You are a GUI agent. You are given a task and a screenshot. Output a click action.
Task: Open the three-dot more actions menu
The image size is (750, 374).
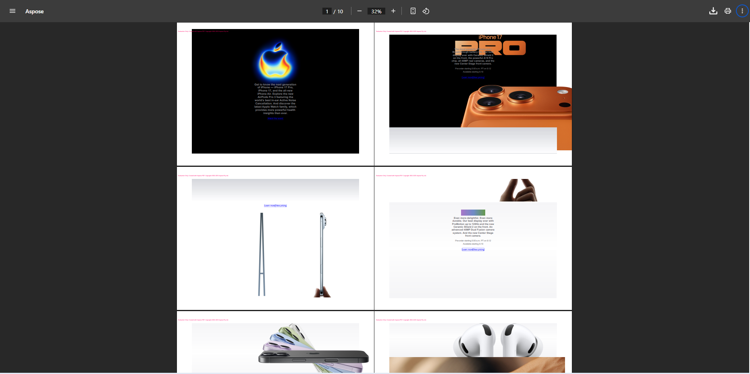tap(742, 11)
